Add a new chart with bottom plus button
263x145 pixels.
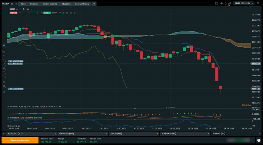click(4, 133)
